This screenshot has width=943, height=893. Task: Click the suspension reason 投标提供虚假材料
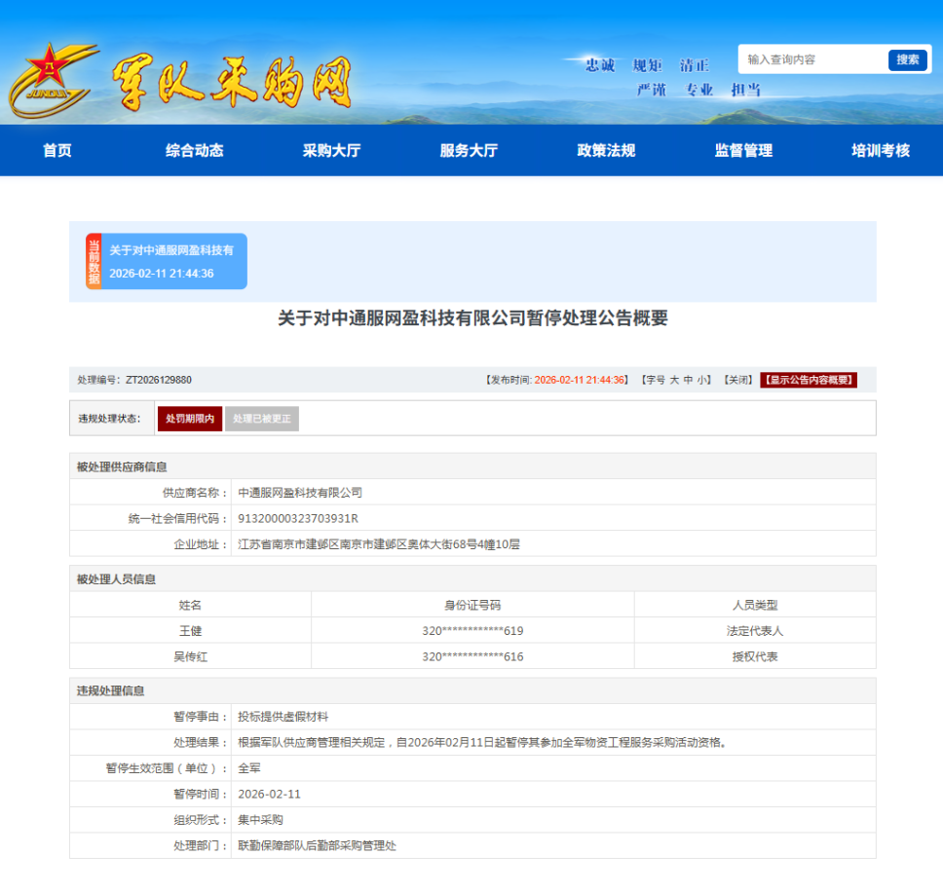pos(283,717)
